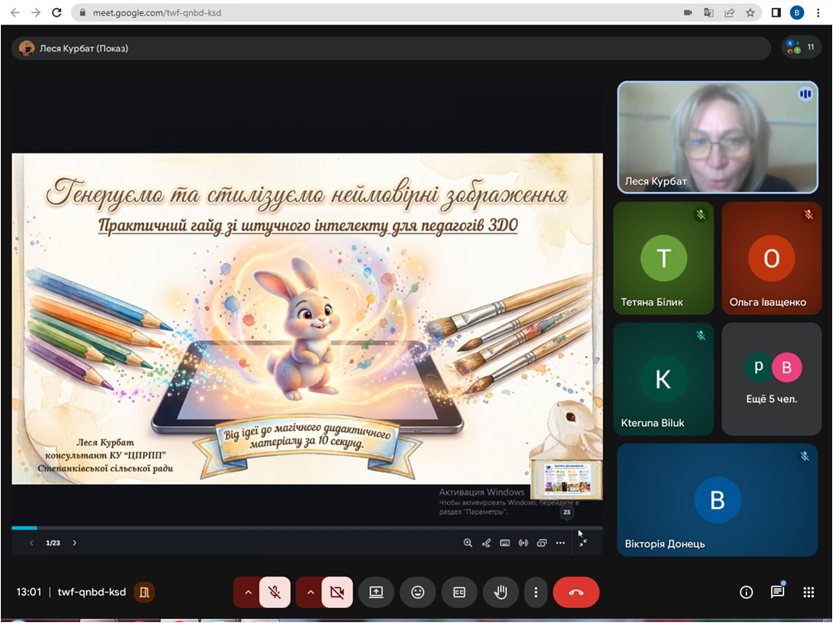Turn on the camera in the call bar
Viewport: 833px width, 623px height.
337,592
